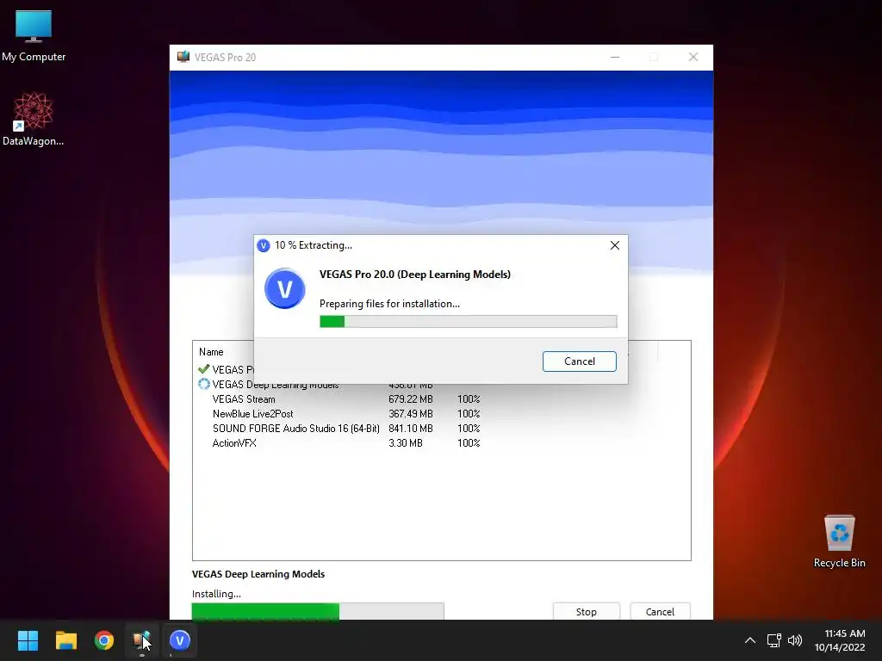Click the 3.30 MB size value
Screen dimensions: 882x661
[406, 443]
